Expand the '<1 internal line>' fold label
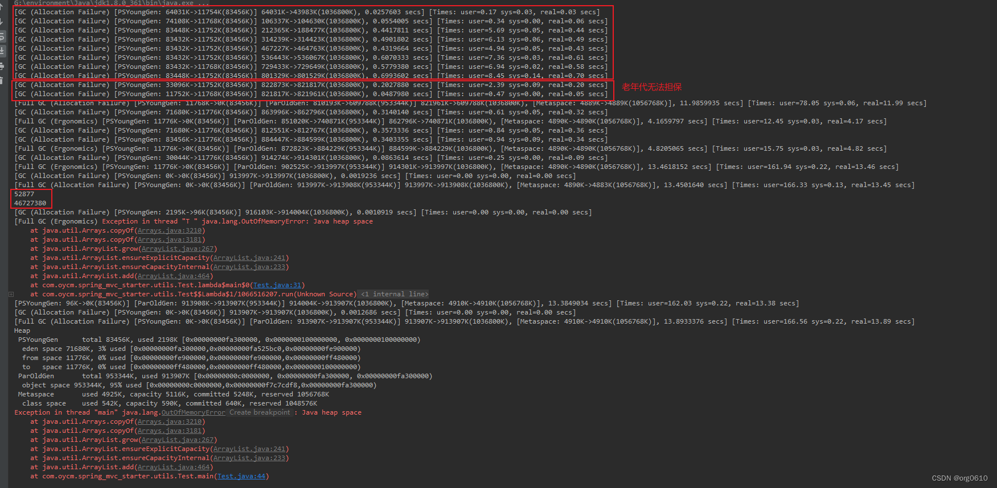997x488 pixels. [x=394, y=294]
